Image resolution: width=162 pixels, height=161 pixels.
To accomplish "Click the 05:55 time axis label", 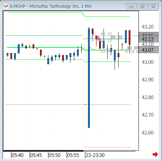I will pos(73,155).
